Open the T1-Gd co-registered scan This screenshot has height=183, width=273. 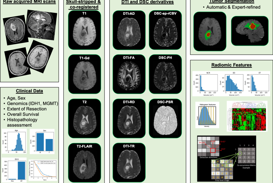tap(84, 74)
